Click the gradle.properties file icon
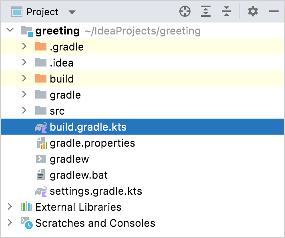 tap(42, 143)
